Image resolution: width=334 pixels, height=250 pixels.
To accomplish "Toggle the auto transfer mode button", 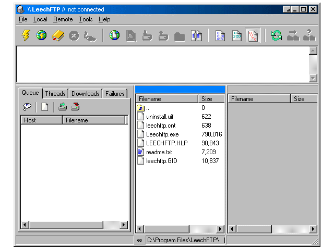I will 253,35.
